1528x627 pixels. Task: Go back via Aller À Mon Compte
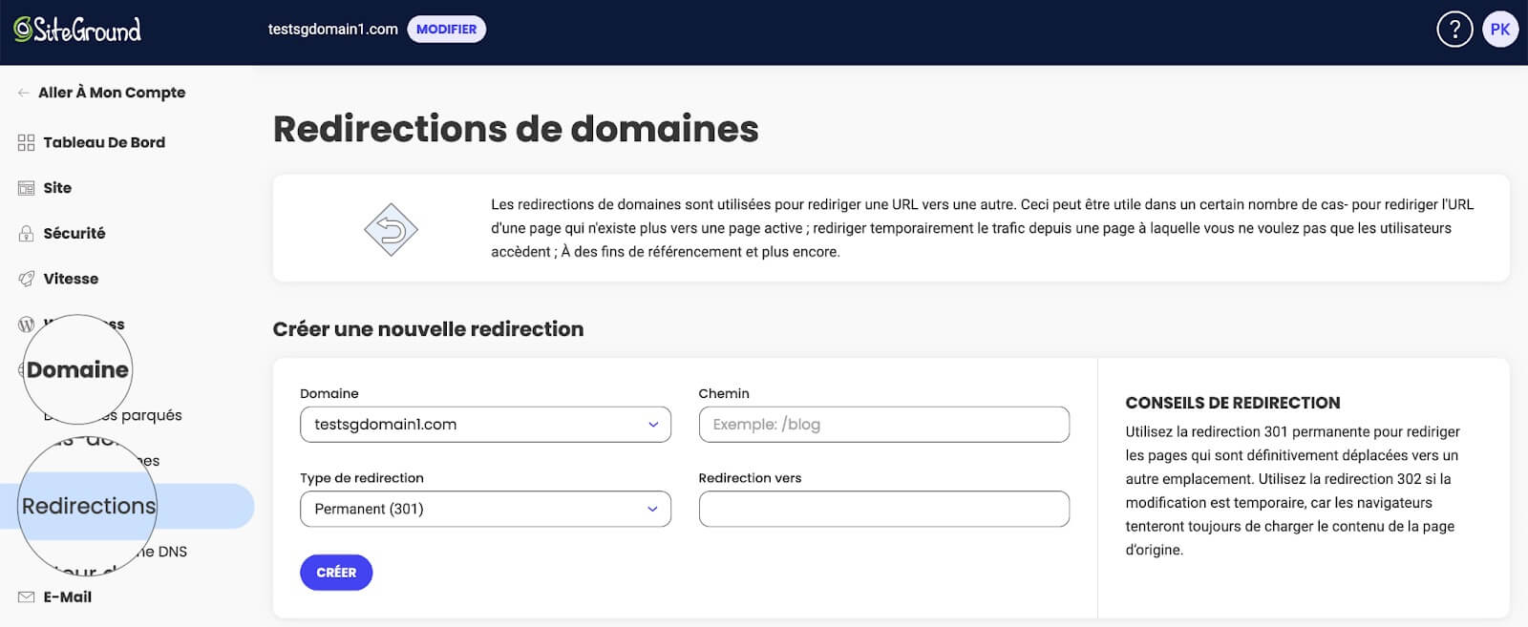pyautogui.click(x=112, y=93)
